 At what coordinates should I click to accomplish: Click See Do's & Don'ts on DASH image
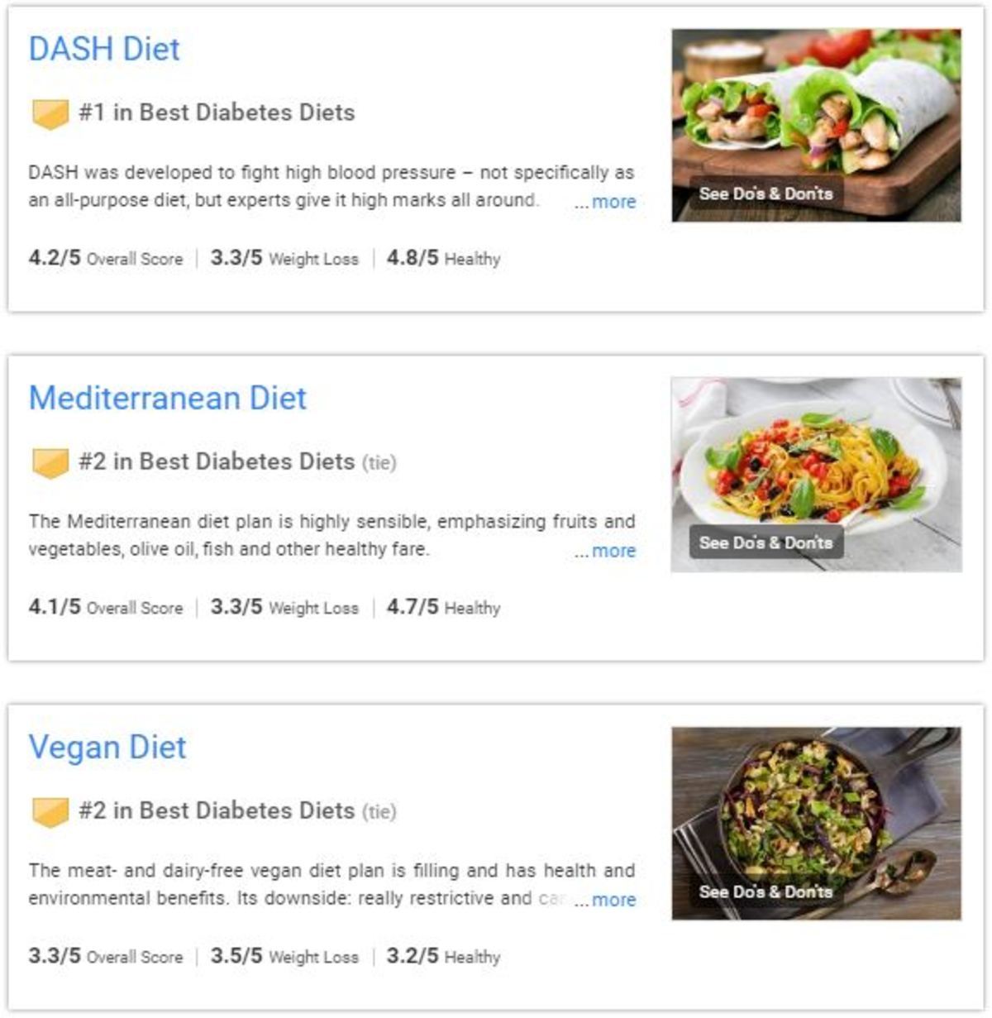click(x=765, y=194)
